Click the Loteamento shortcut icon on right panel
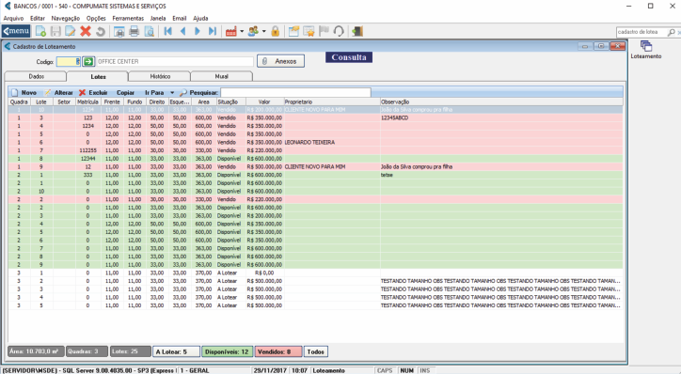This screenshot has width=681, height=374. point(646,50)
